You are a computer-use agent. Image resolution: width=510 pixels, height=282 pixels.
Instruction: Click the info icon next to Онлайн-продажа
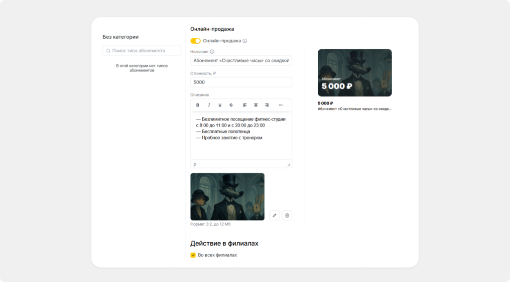coord(245,41)
